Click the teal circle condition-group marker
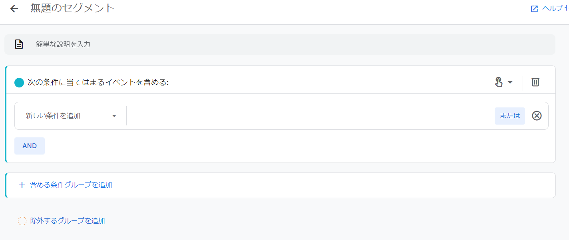This screenshot has width=569, height=240. coord(19,83)
